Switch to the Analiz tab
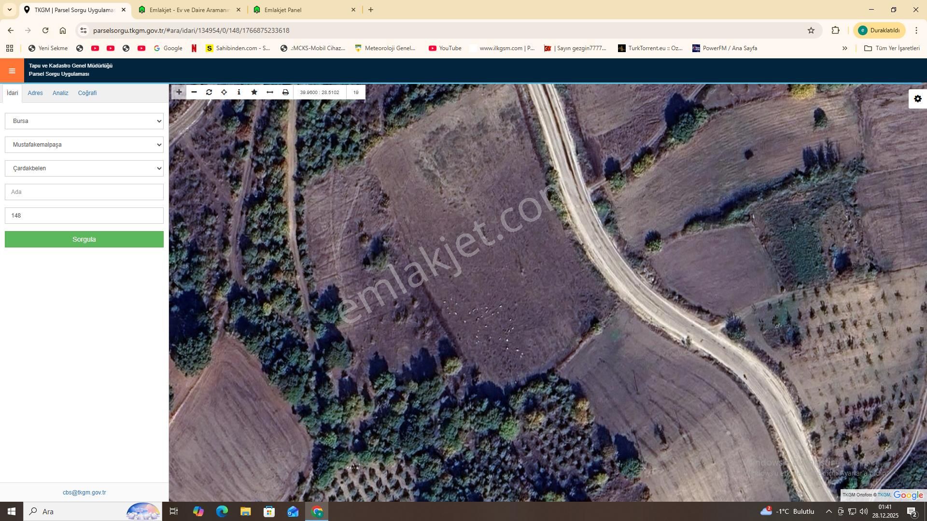This screenshot has height=521, width=927. (60, 93)
